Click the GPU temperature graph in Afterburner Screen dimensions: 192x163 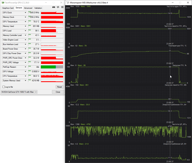(128, 55)
